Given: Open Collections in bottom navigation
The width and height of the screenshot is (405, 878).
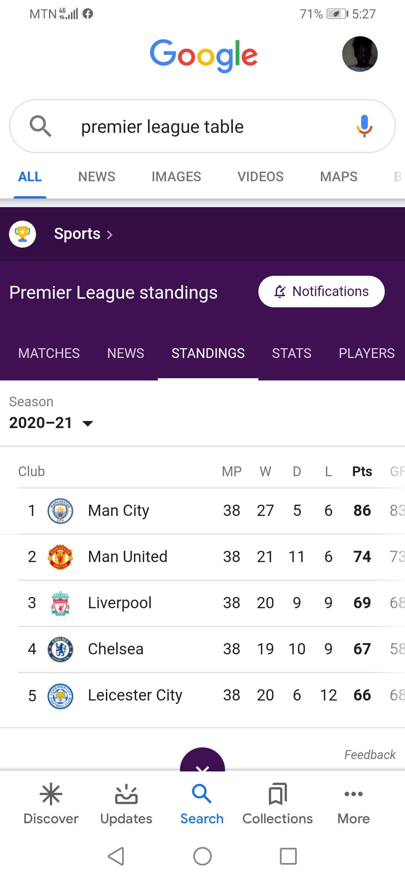Looking at the screenshot, I should [x=277, y=804].
